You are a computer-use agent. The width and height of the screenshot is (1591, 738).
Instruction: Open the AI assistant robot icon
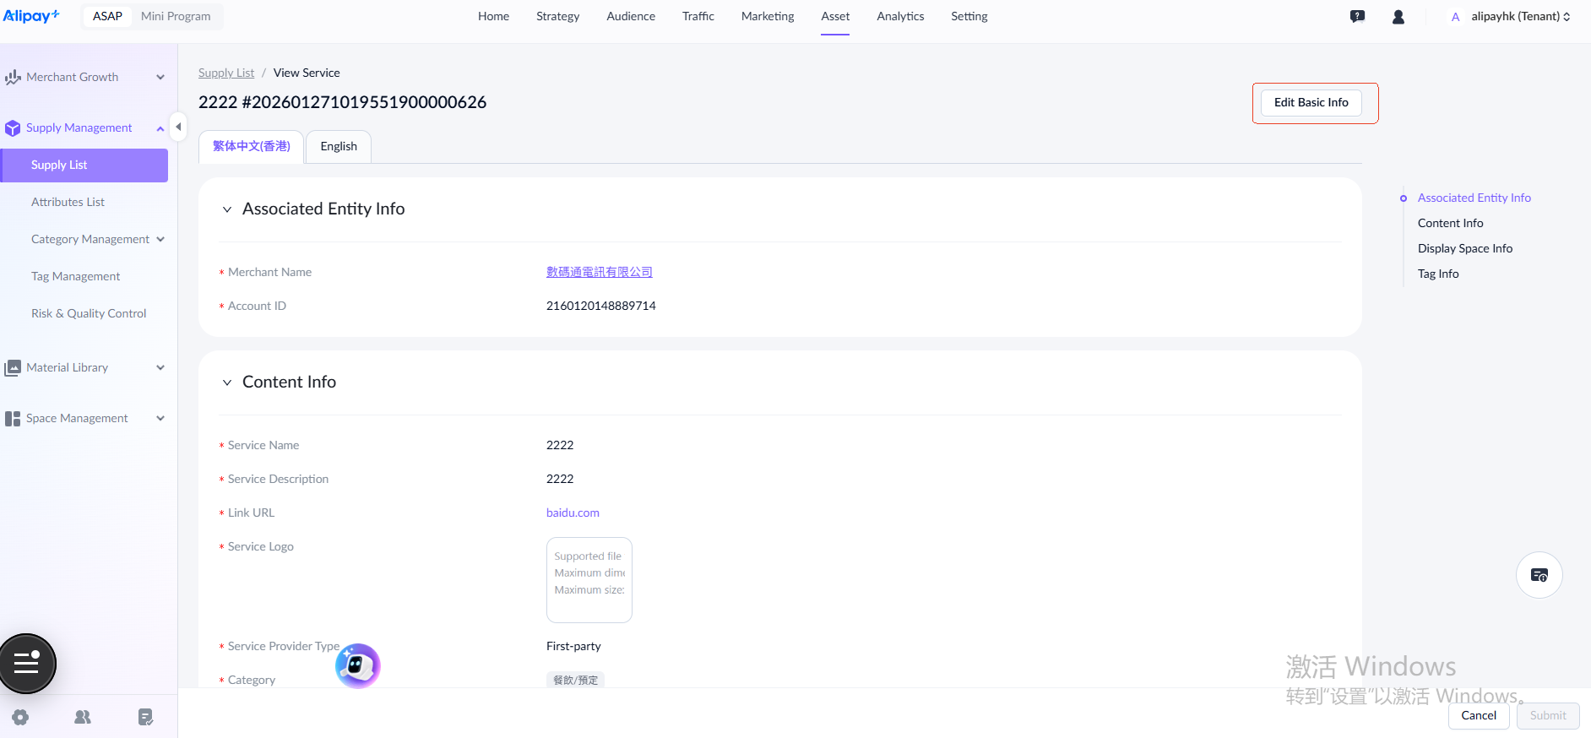[x=358, y=666]
